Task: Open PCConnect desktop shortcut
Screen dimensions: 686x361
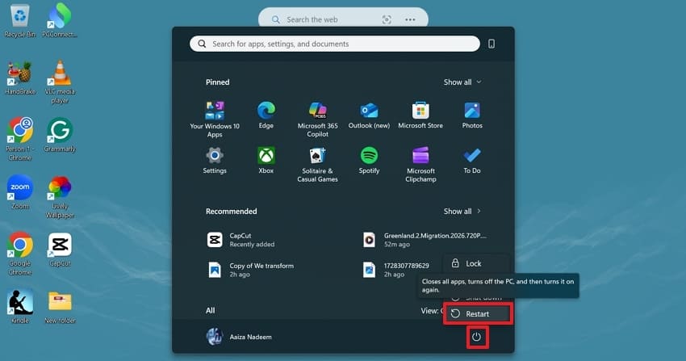Action: [60, 21]
